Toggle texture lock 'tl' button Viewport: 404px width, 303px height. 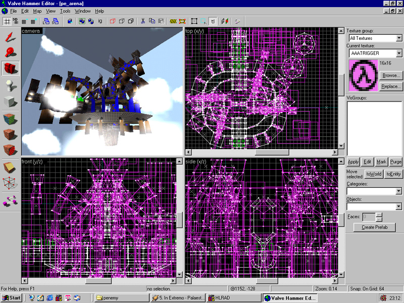pyautogui.click(x=213, y=21)
